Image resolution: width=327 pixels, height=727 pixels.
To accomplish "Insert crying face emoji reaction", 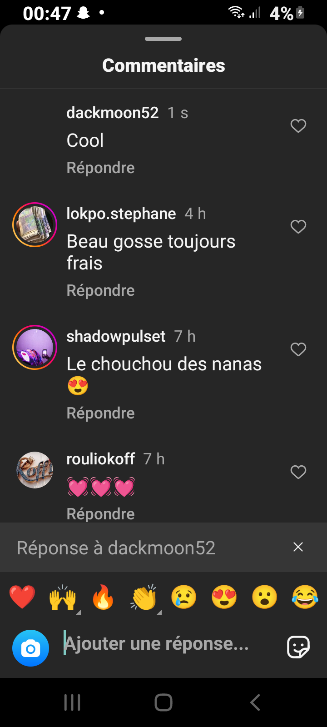I will pos(184,597).
